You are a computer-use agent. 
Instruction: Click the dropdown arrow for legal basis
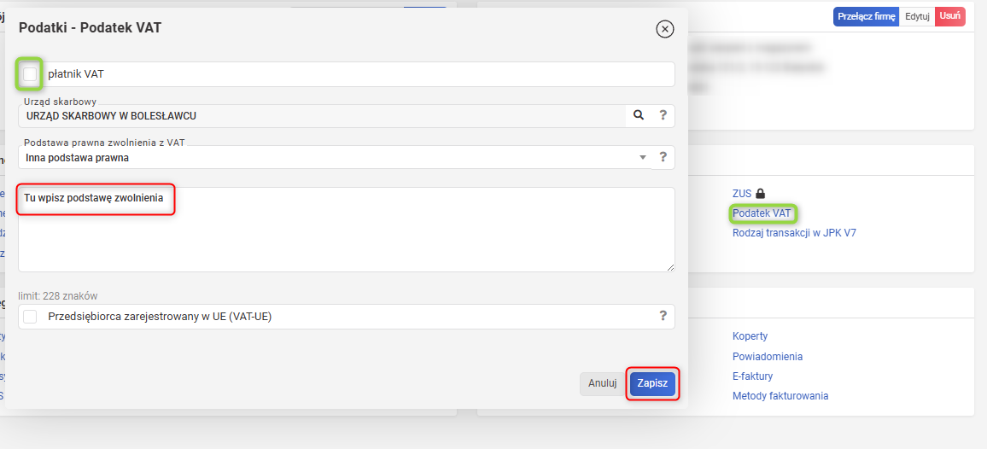643,157
